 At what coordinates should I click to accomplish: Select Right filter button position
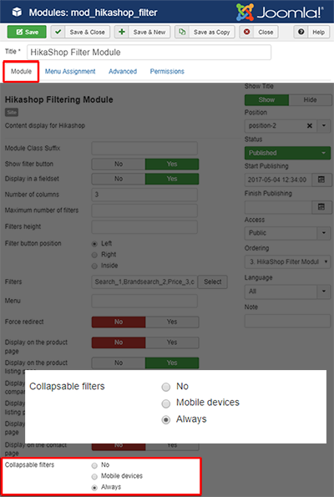pyautogui.click(x=94, y=255)
